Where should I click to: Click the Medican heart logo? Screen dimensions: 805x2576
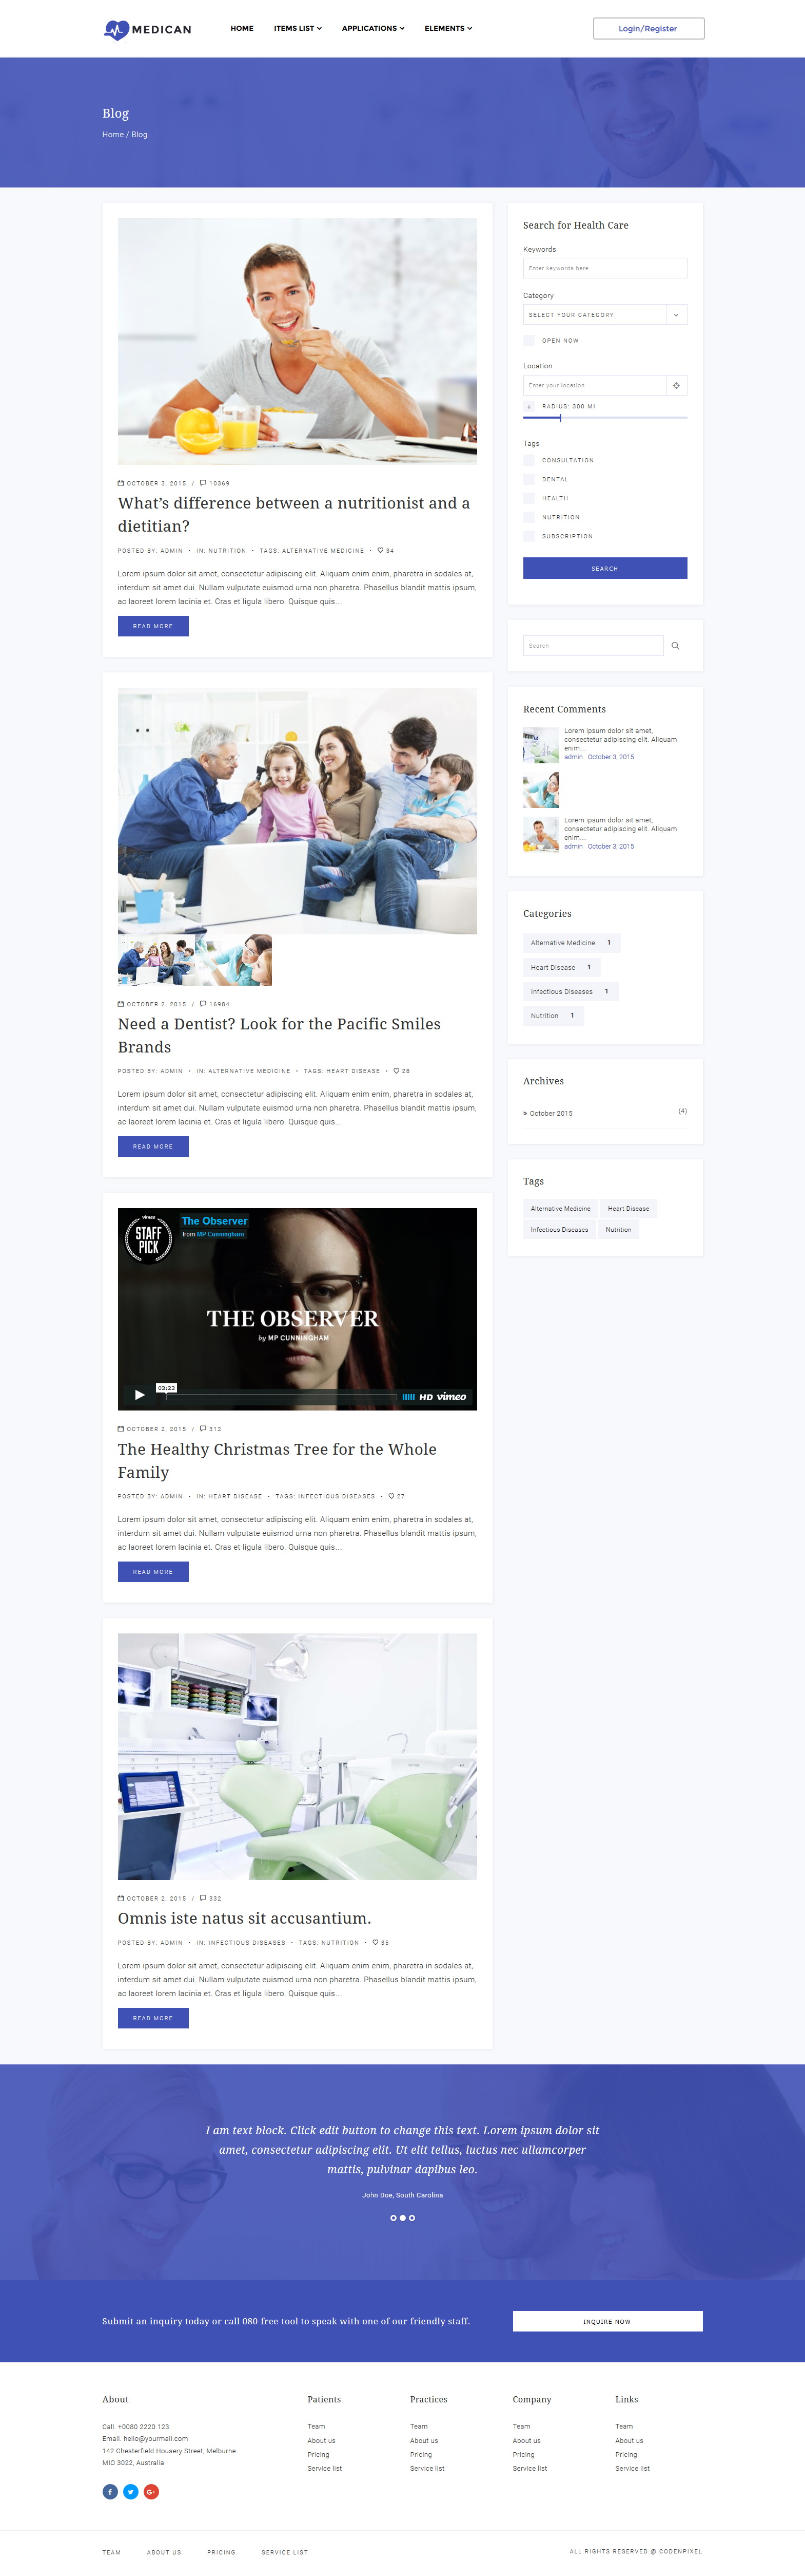tap(117, 29)
